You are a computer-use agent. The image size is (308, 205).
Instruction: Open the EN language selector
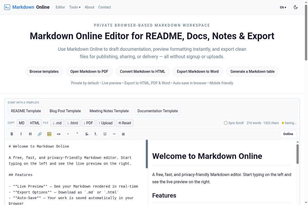[x=283, y=7]
